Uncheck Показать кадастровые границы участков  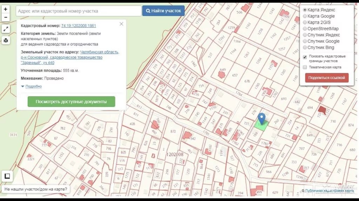305,57
